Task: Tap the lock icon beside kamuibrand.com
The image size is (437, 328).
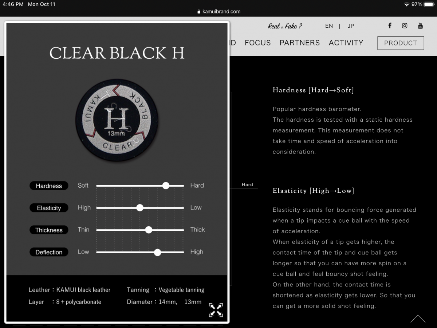Action: coord(199,12)
